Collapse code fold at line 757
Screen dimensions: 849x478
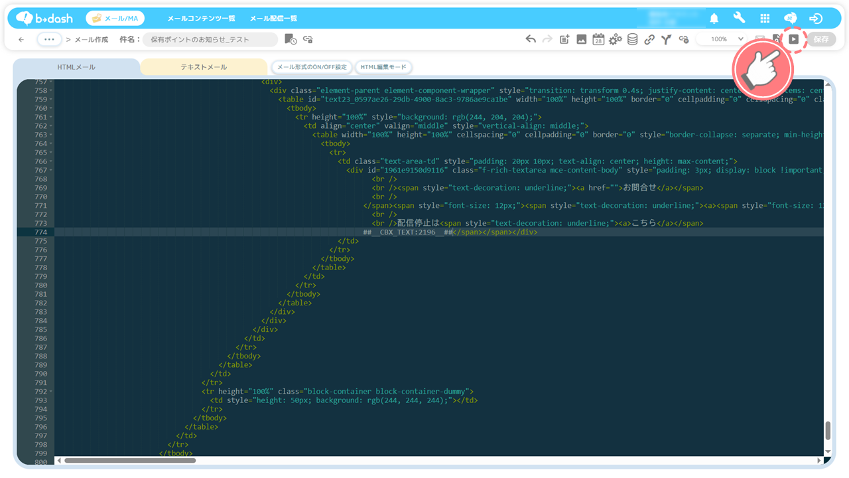pyautogui.click(x=52, y=82)
